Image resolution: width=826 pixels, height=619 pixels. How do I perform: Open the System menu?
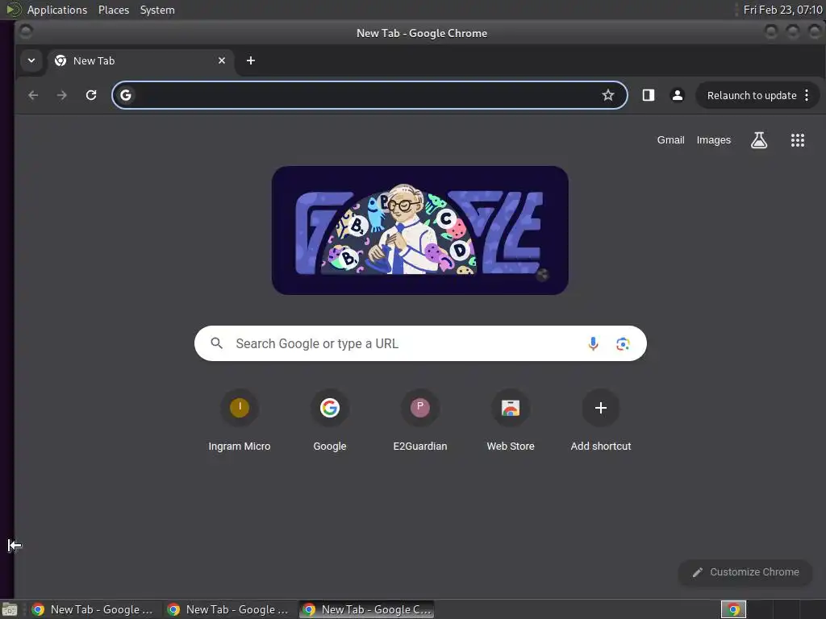[157, 10]
